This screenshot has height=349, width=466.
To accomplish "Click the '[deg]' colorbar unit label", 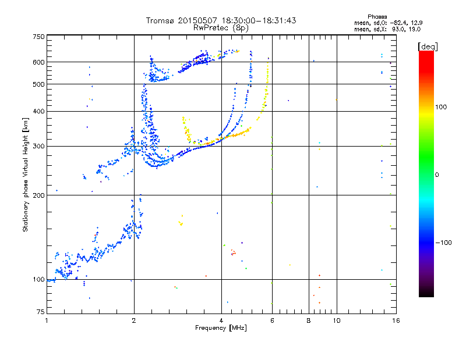I will (x=428, y=47).
